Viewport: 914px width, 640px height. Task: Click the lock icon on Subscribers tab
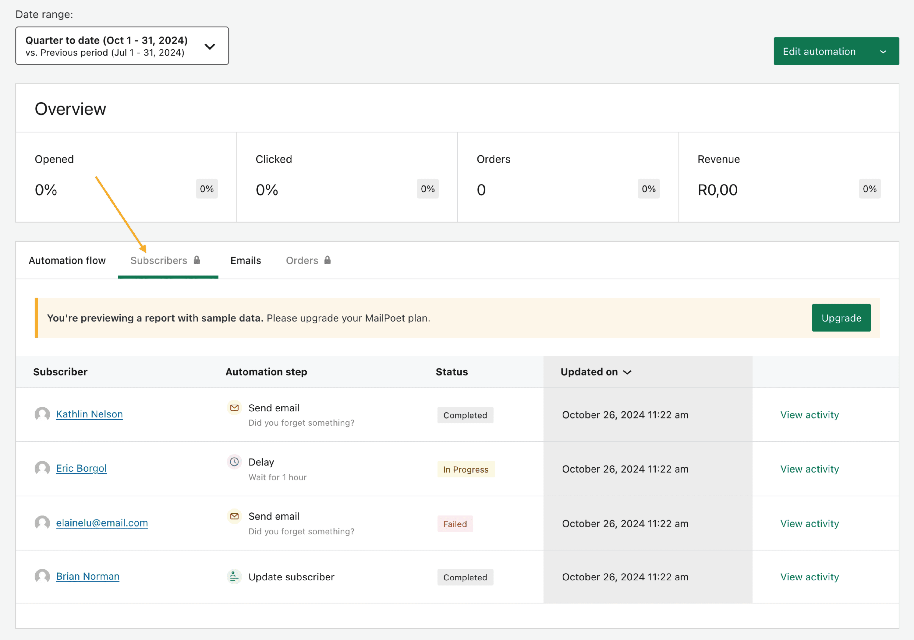click(197, 260)
